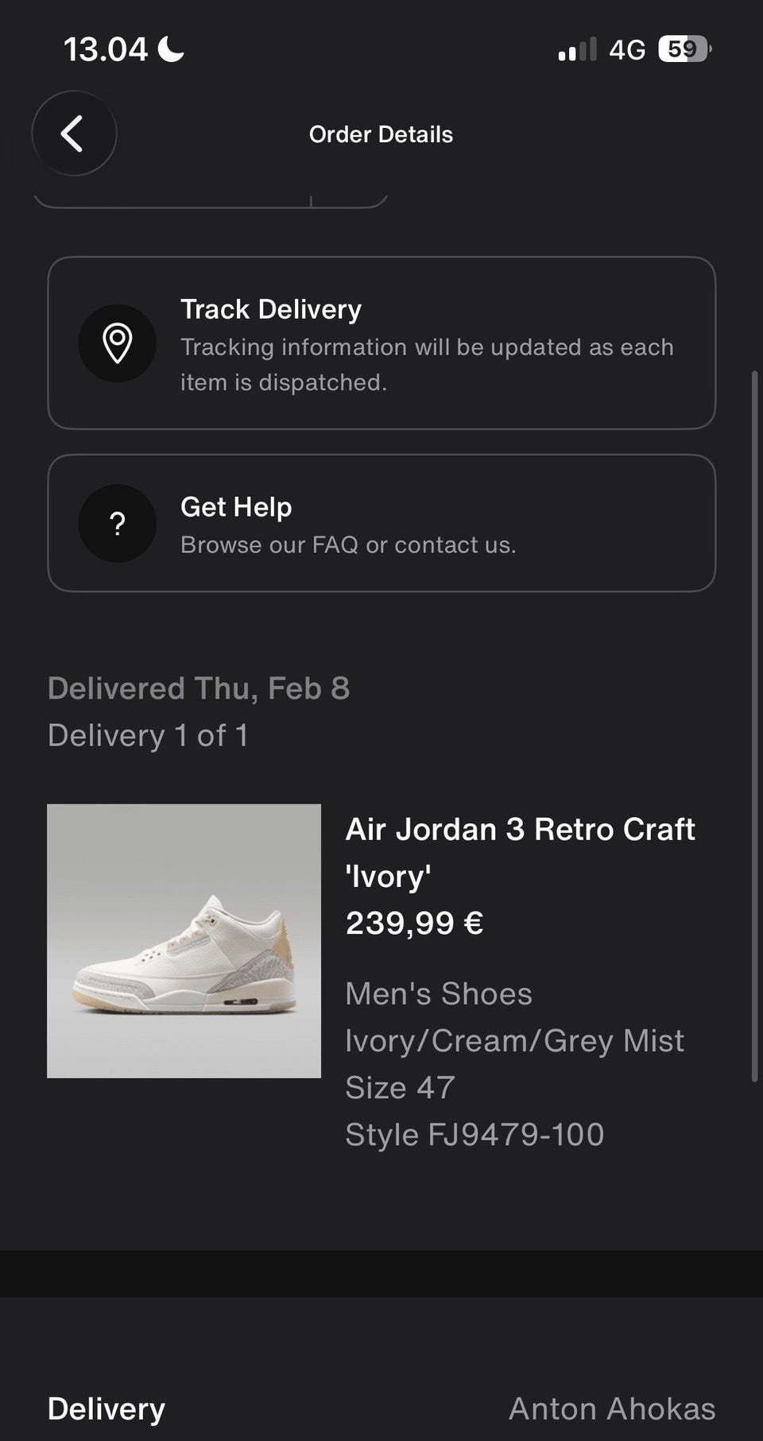This screenshot has height=1441, width=763.
Task: Tap the status bar clock 13.04
Action: [106, 49]
